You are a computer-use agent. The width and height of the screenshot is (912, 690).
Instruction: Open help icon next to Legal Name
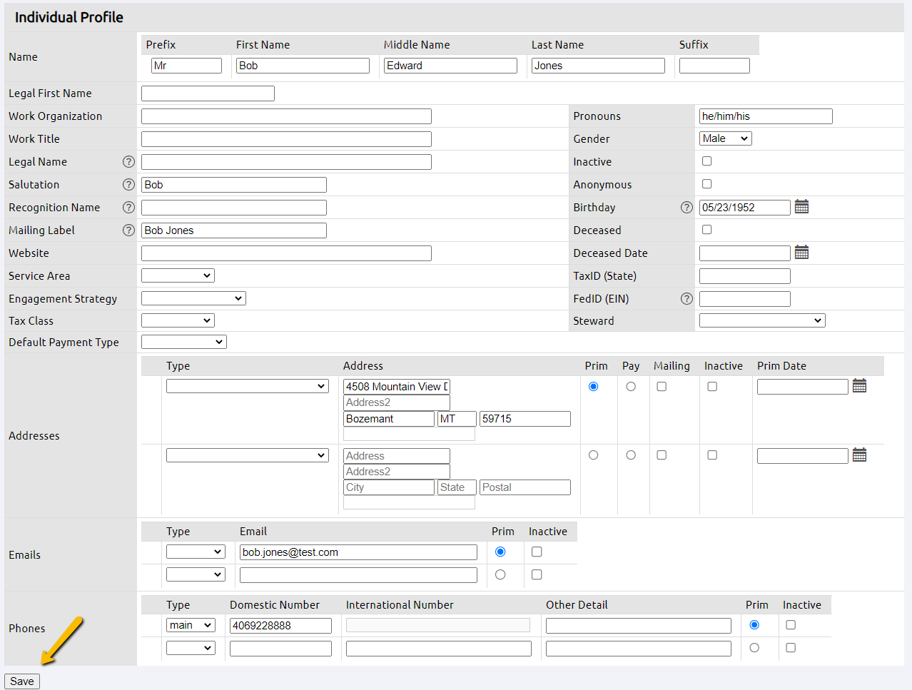[128, 162]
